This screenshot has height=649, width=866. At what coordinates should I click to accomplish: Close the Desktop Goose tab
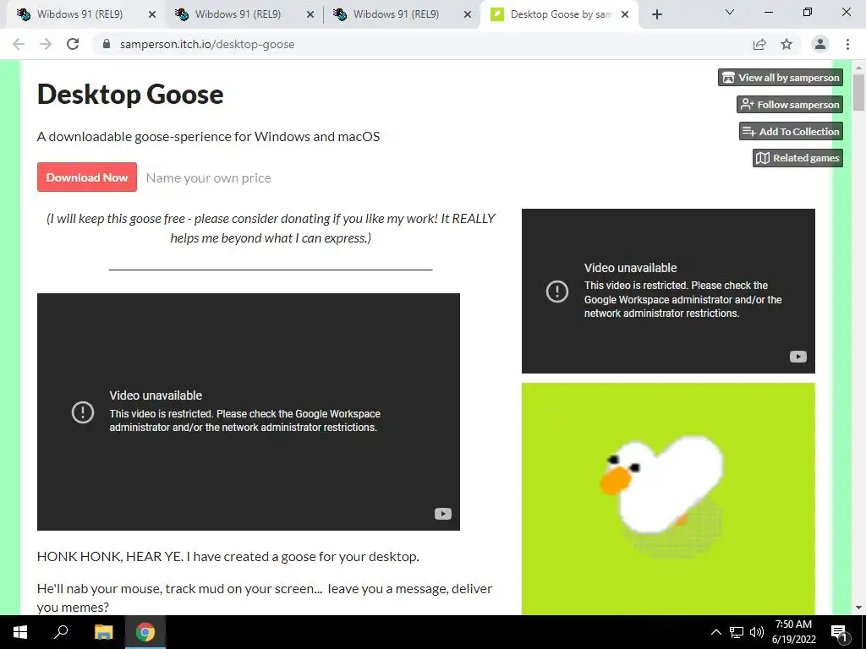tap(625, 14)
